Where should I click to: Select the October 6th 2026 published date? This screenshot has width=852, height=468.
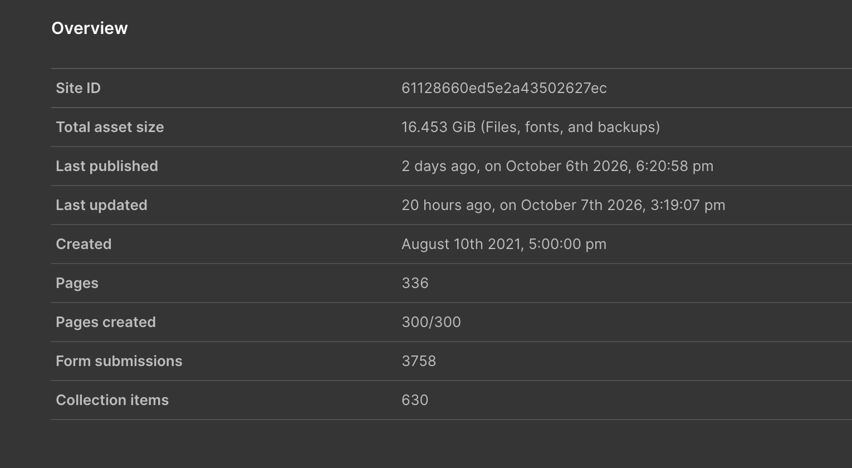click(x=557, y=166)
